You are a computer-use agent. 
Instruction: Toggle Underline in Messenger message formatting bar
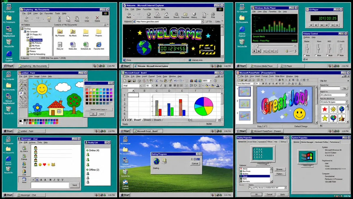(58, 180)
